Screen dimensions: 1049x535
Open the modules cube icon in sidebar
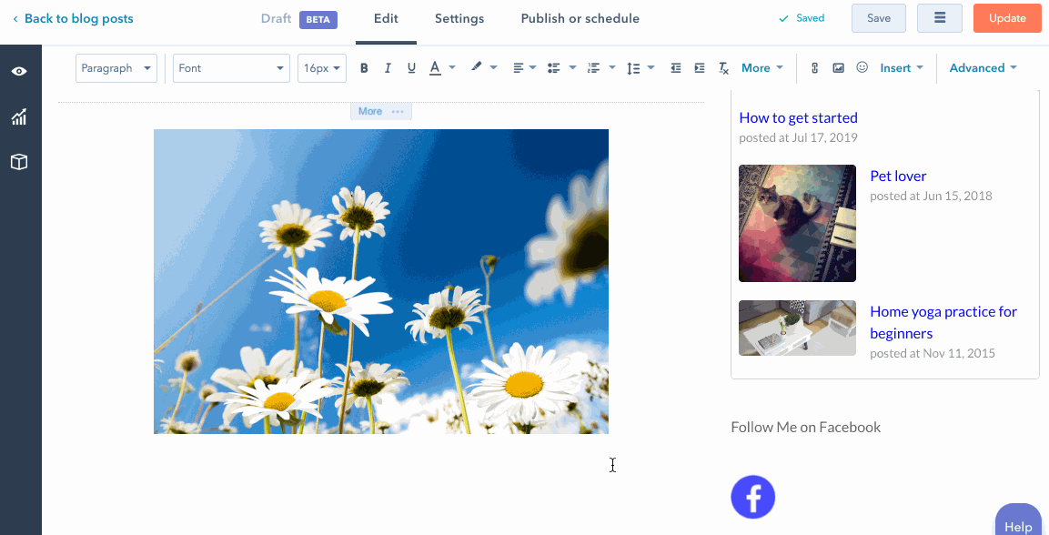[x=19, y=162]
